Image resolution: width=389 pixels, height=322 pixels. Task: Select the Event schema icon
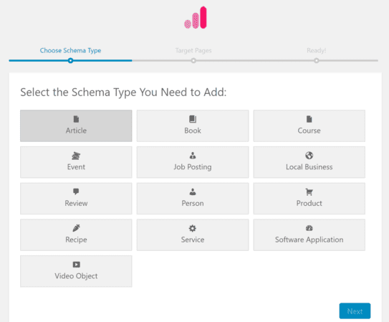(76, 156)
